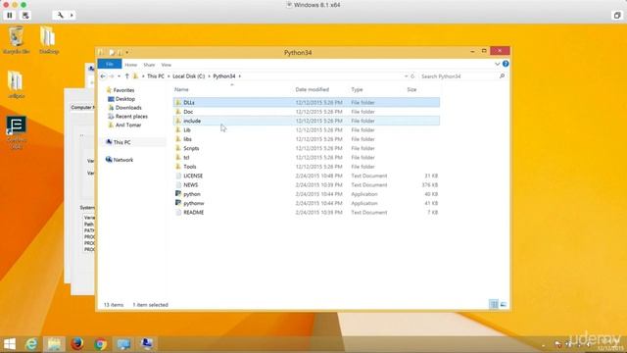The image size is (627, 353).
Task: Expand the This PC breadcrumb arrow
Action: (x=169, y=76)
